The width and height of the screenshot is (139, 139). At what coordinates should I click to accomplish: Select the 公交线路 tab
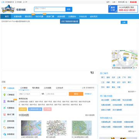(47, 88)
